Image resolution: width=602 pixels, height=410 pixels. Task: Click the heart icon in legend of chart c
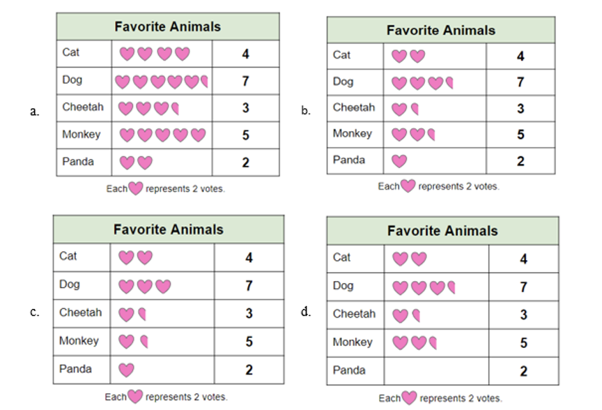pyautogui.click(x=134, y=396)
